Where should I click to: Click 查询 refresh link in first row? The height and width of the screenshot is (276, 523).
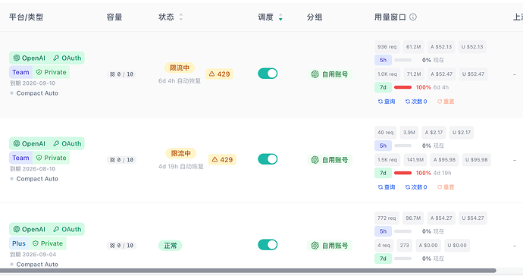point(387,102)
